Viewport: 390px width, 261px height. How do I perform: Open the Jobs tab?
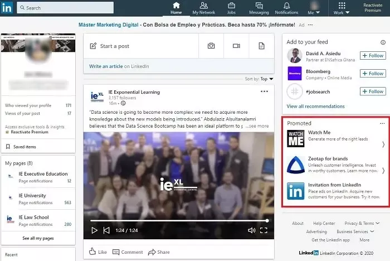231,8
